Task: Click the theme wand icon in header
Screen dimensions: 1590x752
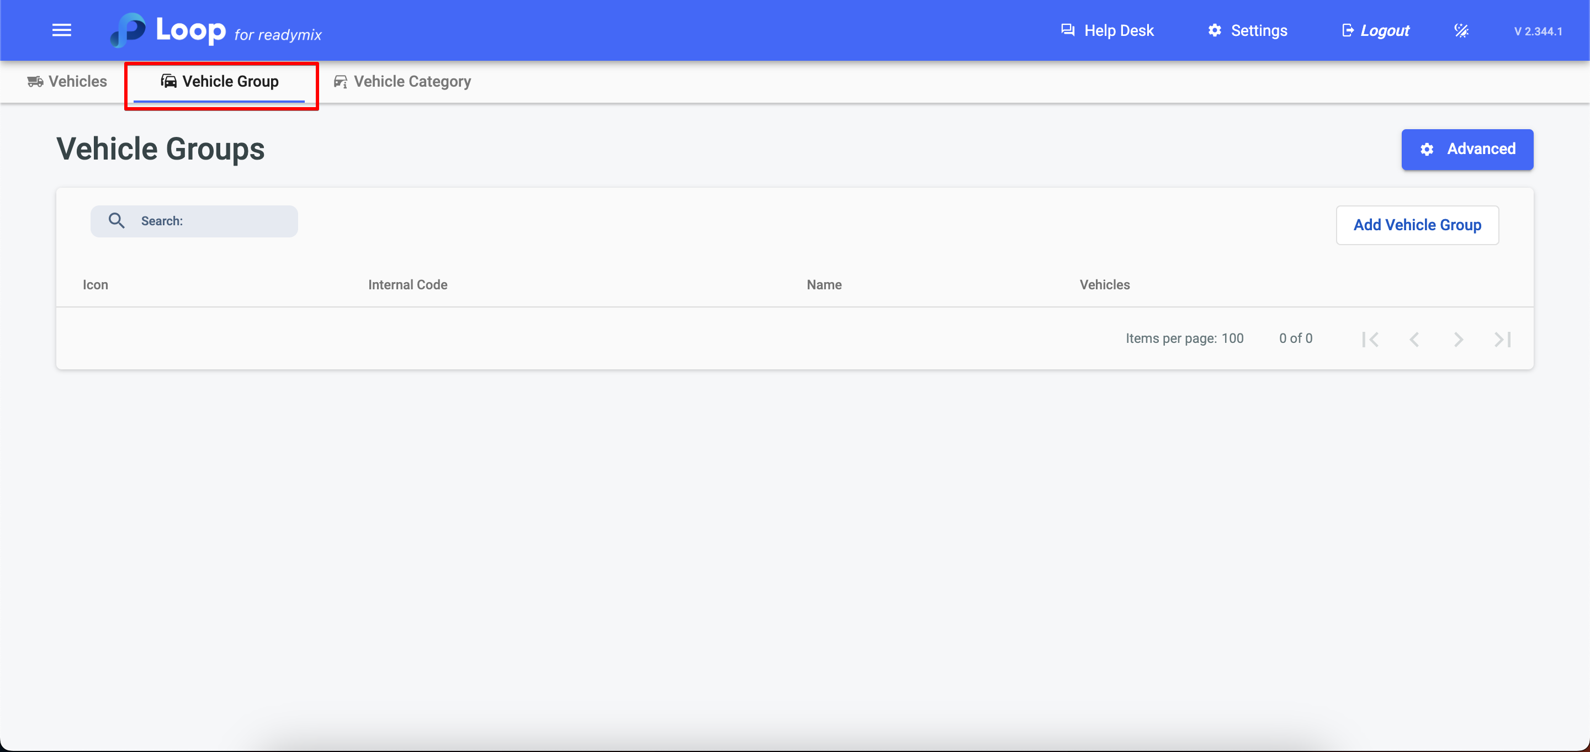Action: coord(1460,30)
